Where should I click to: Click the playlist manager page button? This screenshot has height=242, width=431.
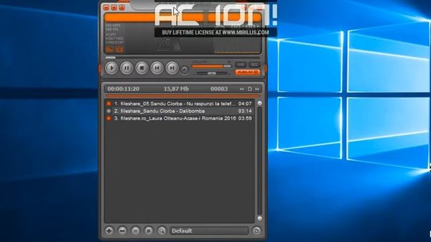click(x=256, y=231)
